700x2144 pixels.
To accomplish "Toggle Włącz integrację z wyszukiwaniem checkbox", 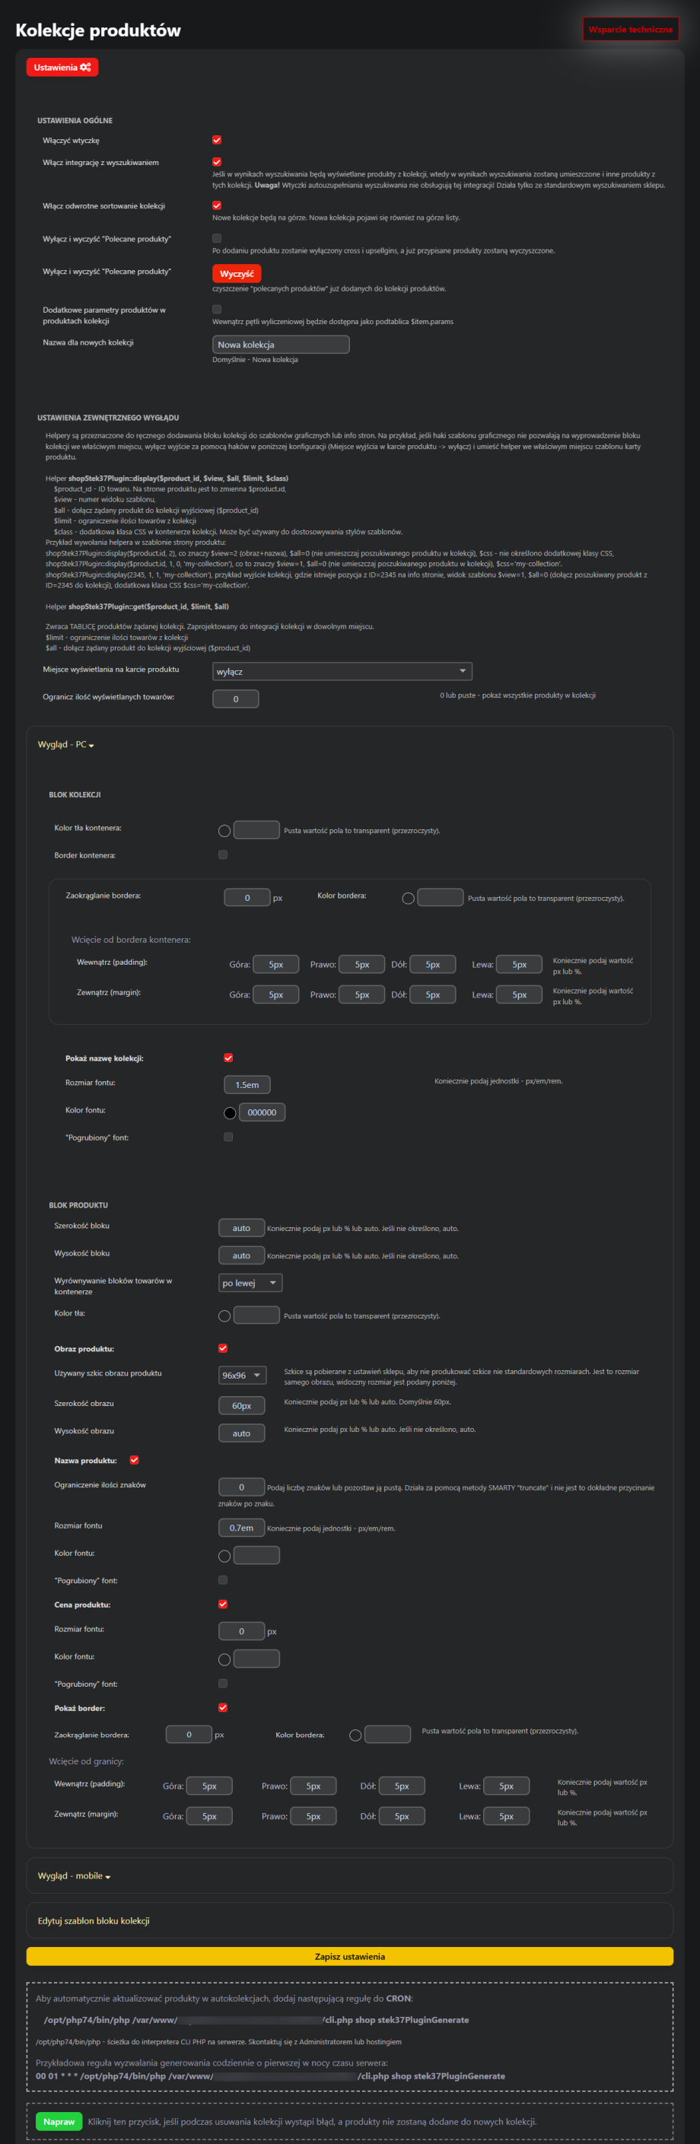I will [x=216, y=162].
